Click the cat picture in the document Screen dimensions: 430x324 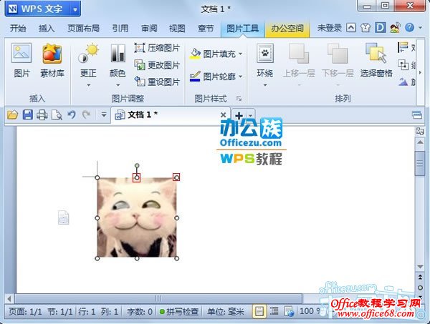pyautogui.click(x=137, y=218)
